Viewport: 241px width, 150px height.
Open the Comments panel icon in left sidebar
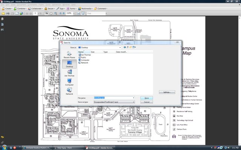pos(2,137)
